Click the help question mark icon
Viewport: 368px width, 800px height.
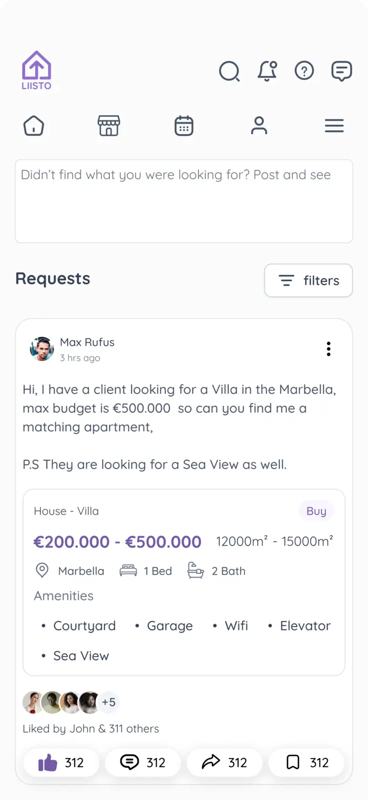point(304,71)
